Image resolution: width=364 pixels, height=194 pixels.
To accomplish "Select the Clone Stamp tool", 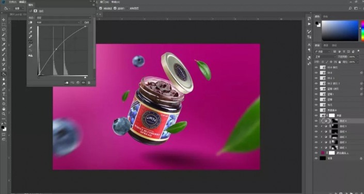I will pos(4,60).
